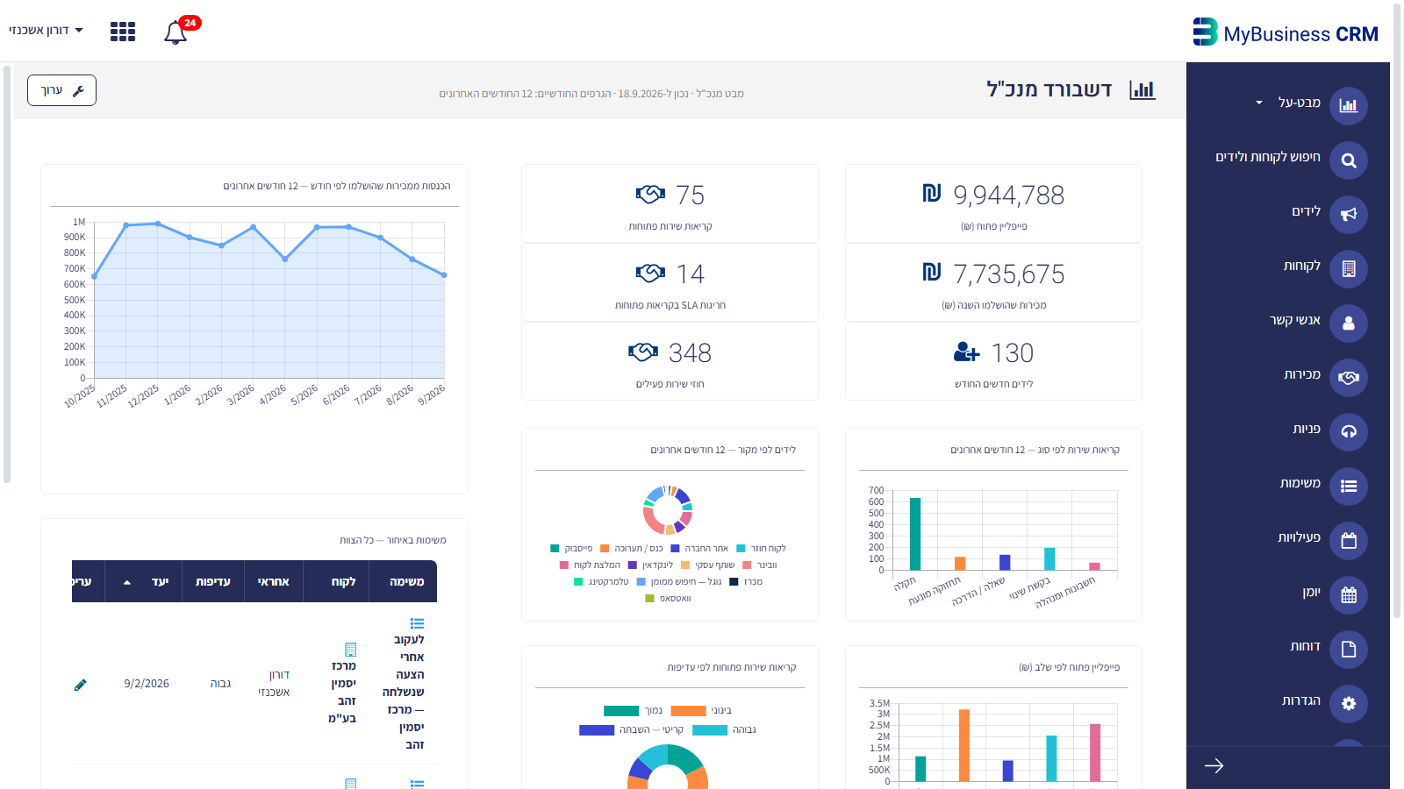The width and height of the screenshot is (1404, 789).
Task: Open the לידים megaphone icon
Action: coord(1349,215)
